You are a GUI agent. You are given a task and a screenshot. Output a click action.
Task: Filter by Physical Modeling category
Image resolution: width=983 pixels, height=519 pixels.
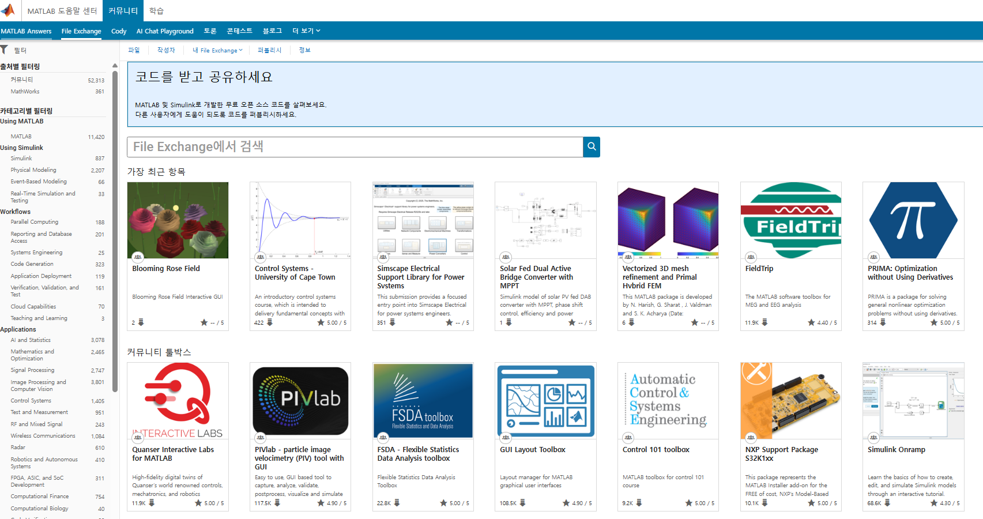33,170
